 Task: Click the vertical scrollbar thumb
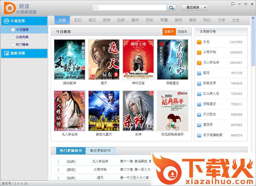pos(253,43)
